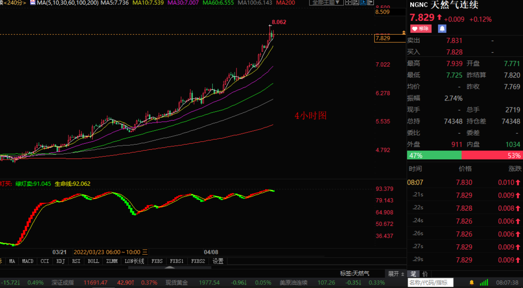Image resolution: width=523 pixels, height=288 pixels.
Task: Click the up-triangle handle below the indicator tabs
Action: coord(170,267)
